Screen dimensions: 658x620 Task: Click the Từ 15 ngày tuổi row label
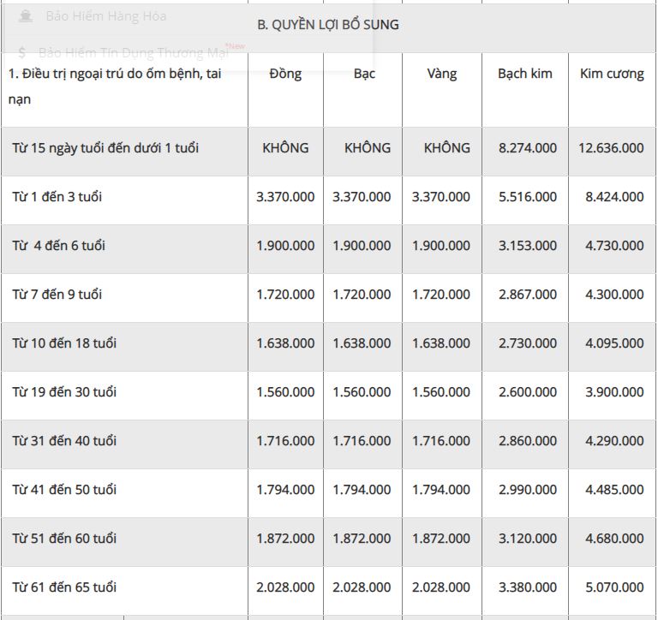[105, 148]
